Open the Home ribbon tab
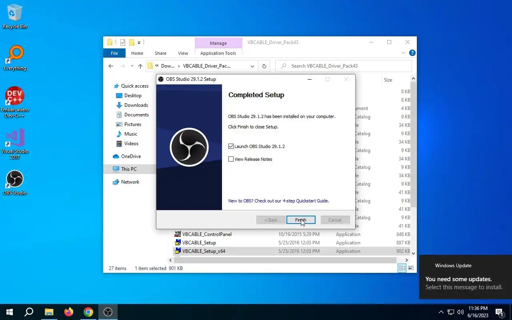Viewport: 512px width, 320px height. [x=137, y=53]
